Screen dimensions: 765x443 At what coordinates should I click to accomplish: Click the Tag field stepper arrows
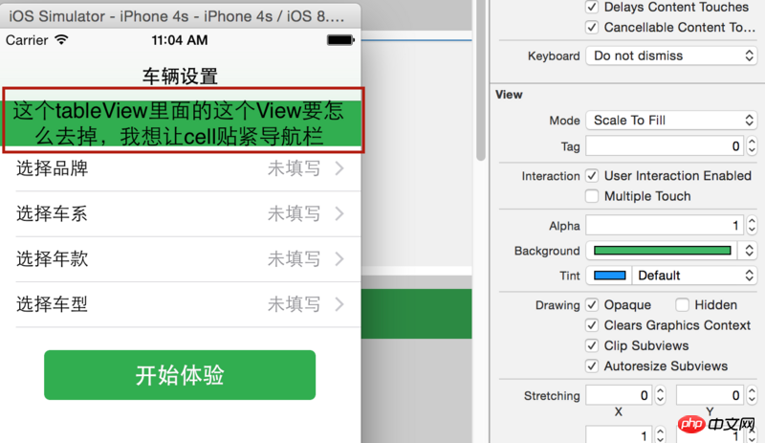(x=752, y=146)
